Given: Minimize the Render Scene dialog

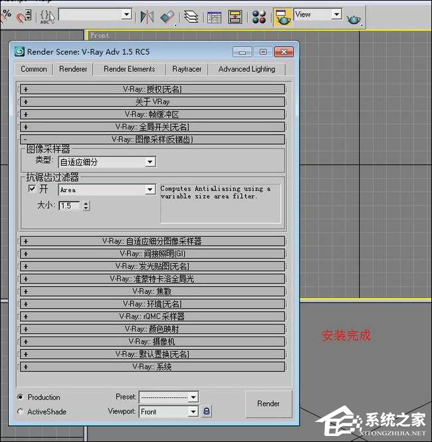Looking at the screenshot, I should 243,52.
